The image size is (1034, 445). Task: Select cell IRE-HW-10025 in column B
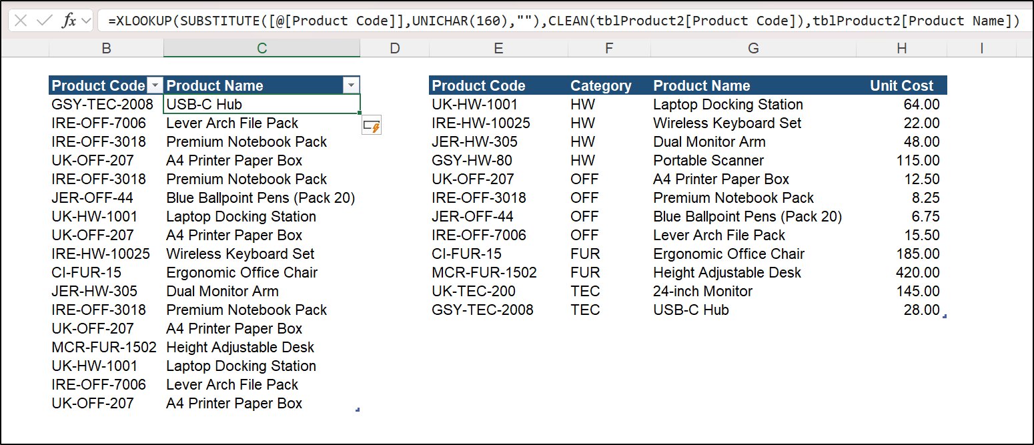coord(106,254)
